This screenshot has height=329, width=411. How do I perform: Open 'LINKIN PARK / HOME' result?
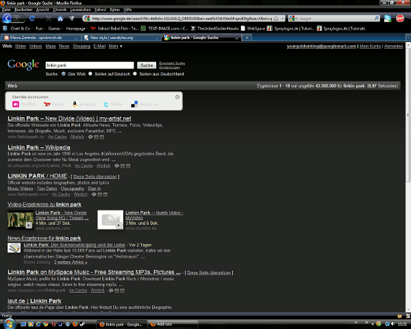pos(37,176)
